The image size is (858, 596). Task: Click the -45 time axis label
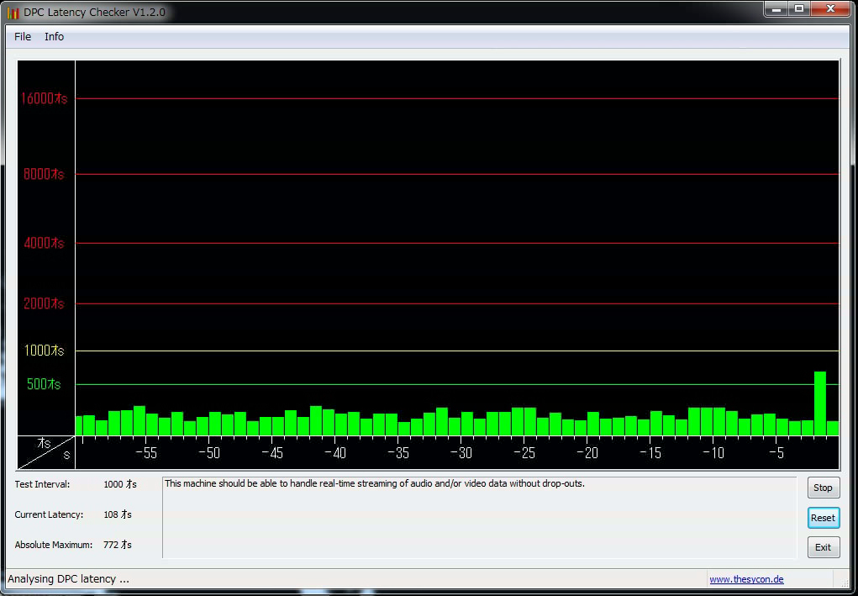coord(272,453)
